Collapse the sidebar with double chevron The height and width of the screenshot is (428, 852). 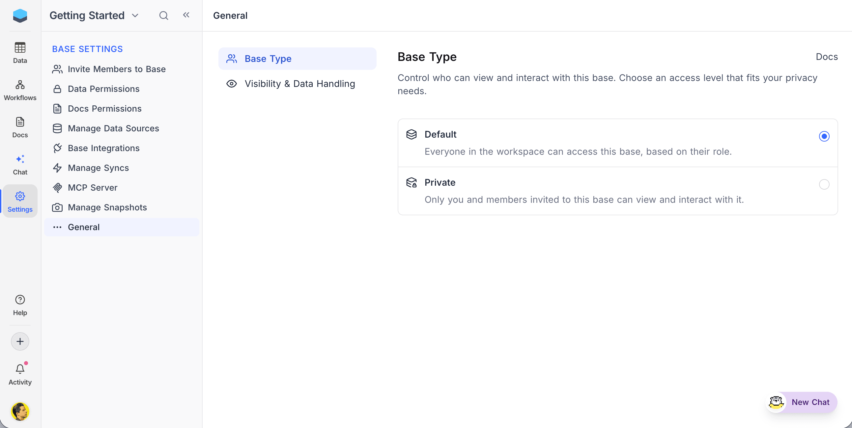(x=186, y=15)
